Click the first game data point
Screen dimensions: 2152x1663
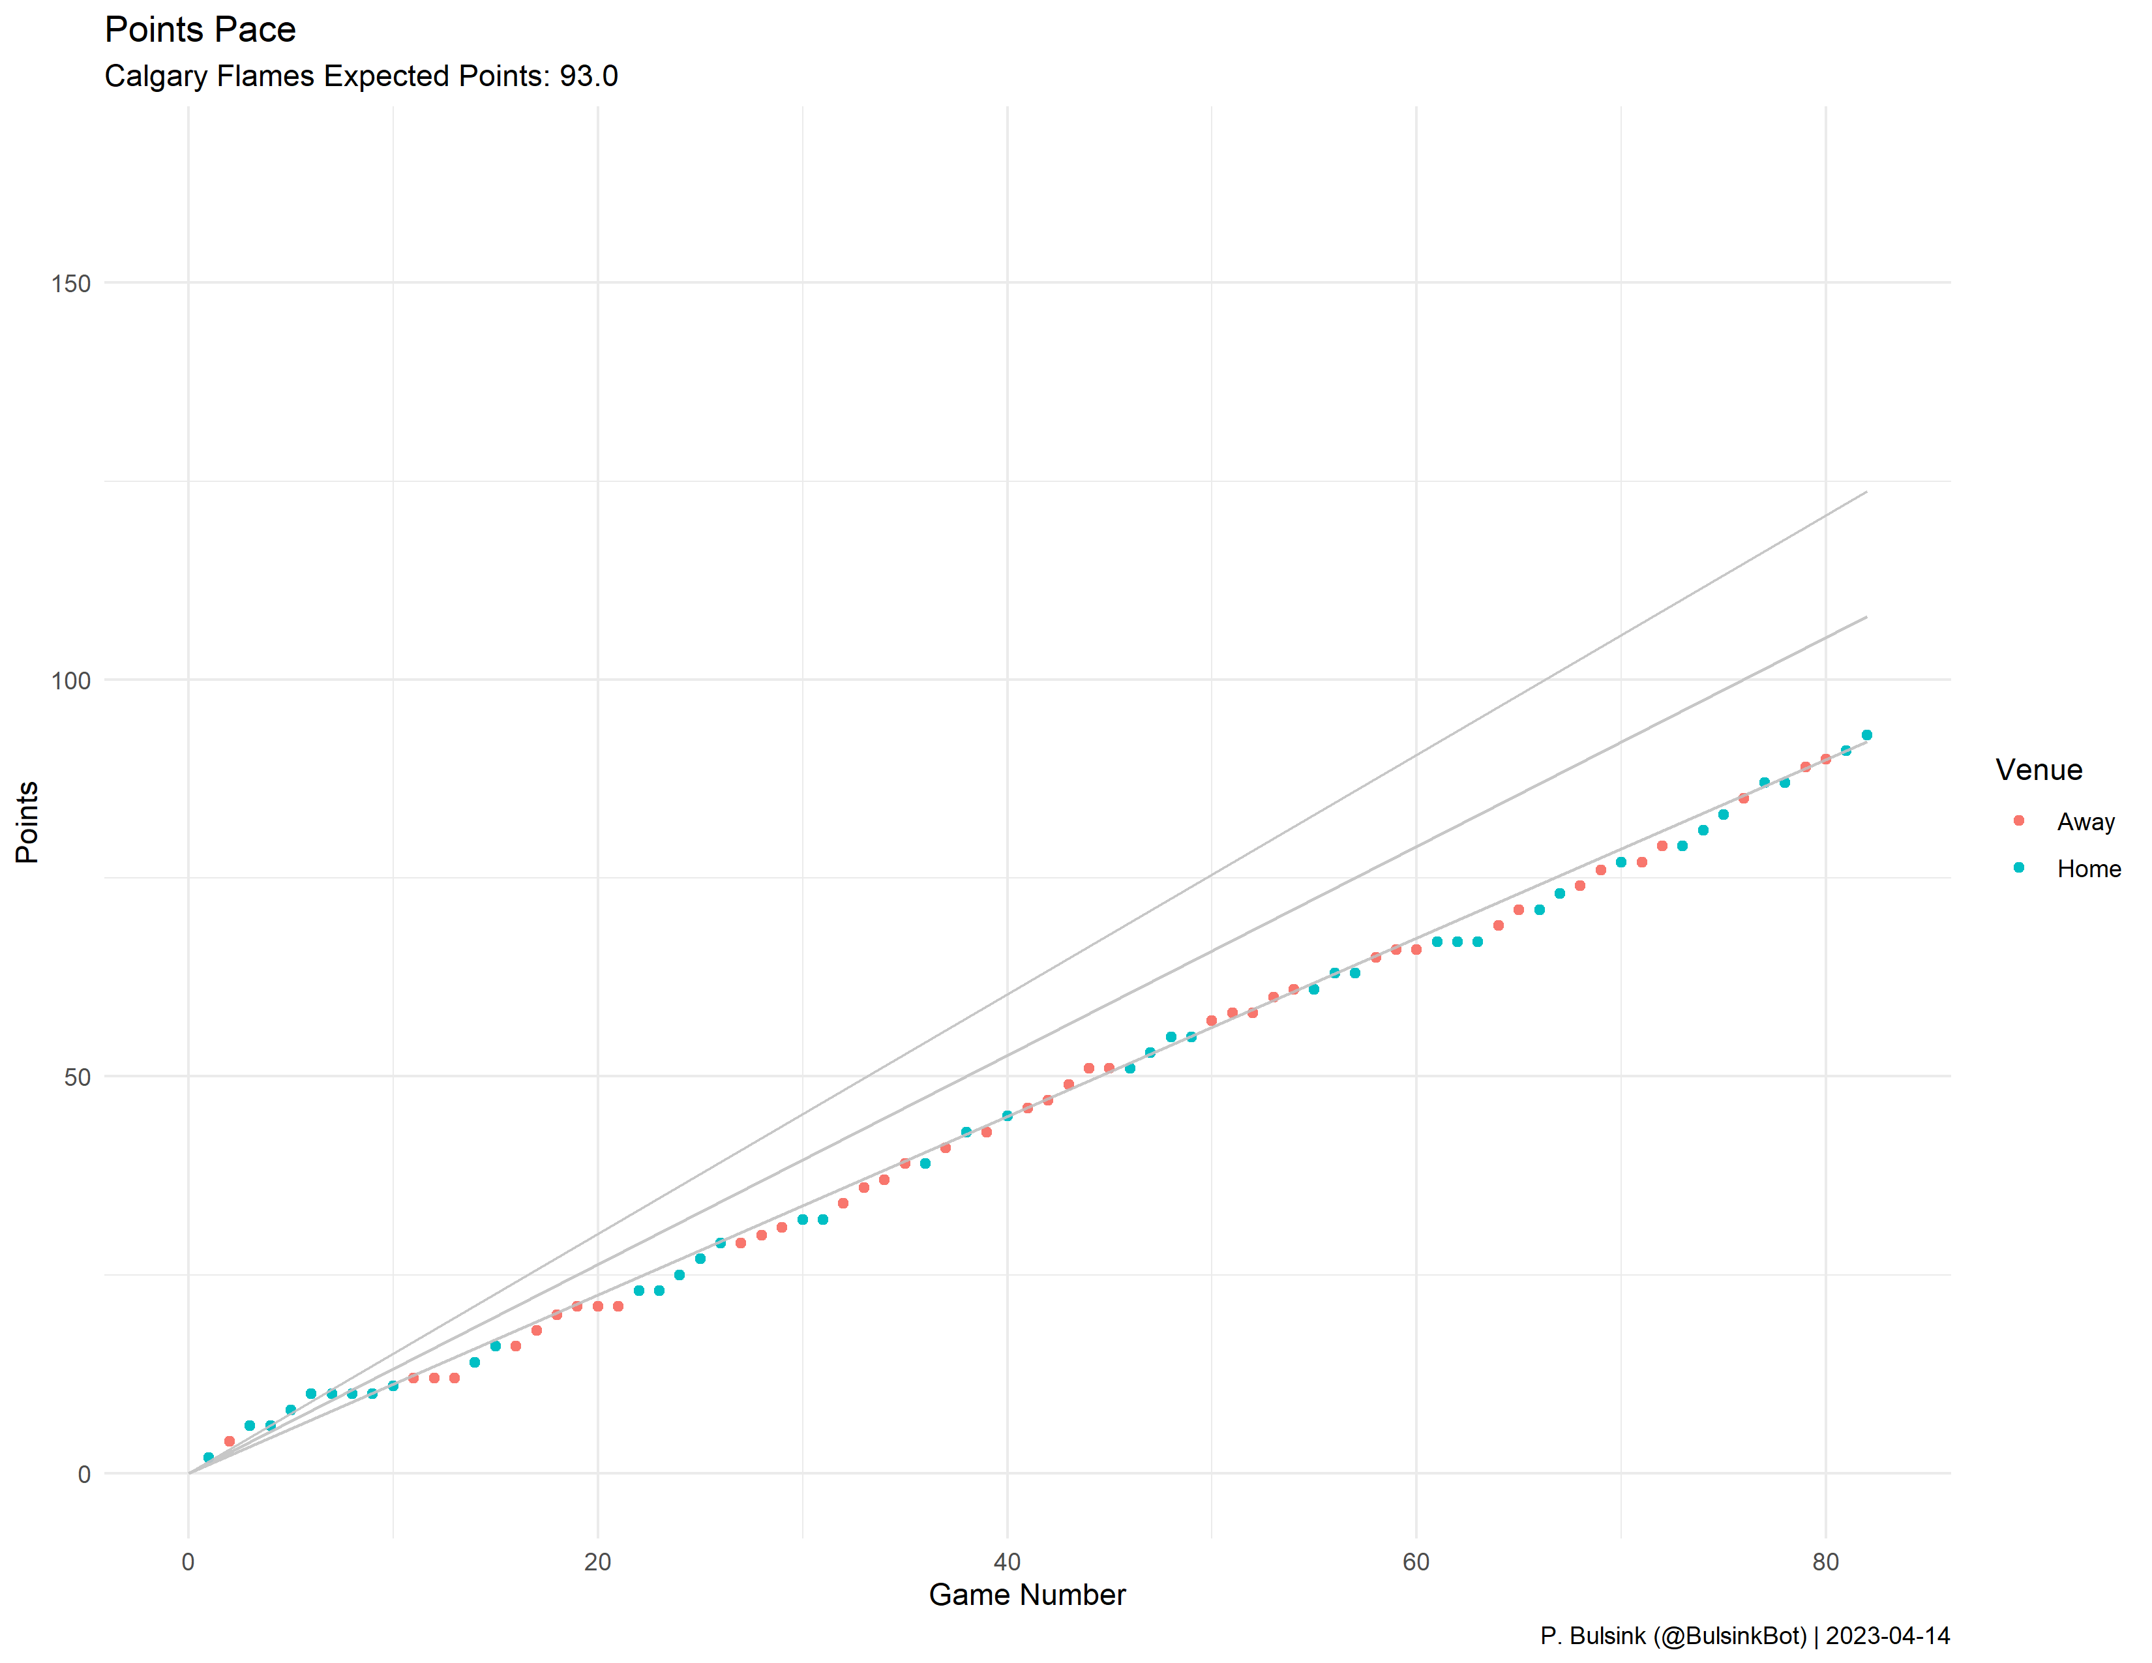[x=209, y=1457]
